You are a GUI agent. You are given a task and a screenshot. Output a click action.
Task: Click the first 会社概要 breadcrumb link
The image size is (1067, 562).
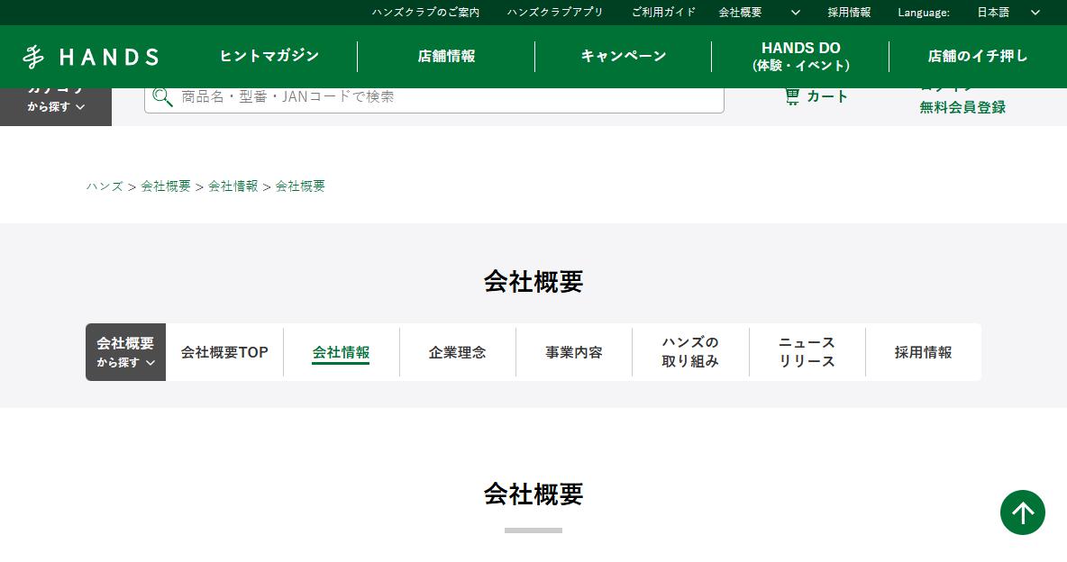(x=165, y=186)
